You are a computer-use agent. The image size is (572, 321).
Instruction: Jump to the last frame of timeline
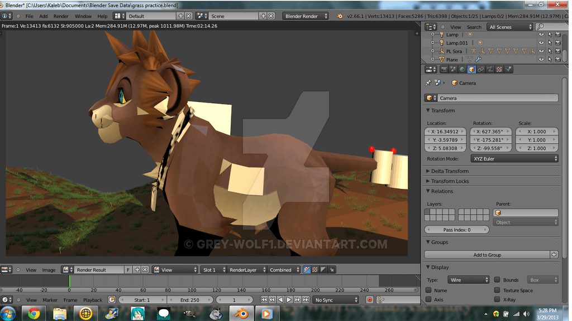pos(306,300)
